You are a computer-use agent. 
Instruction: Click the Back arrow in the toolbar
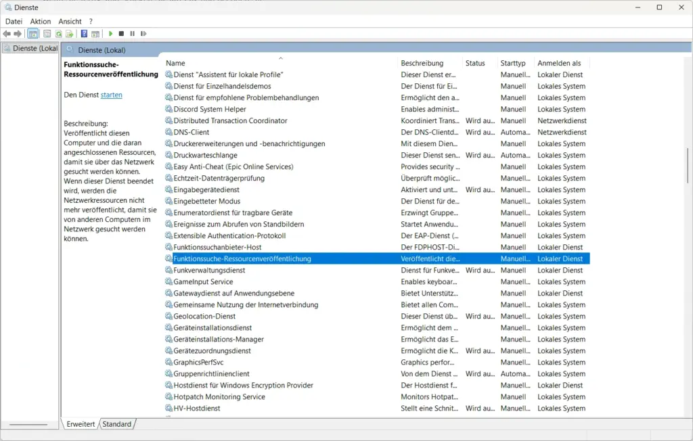(x=7, y=34)
